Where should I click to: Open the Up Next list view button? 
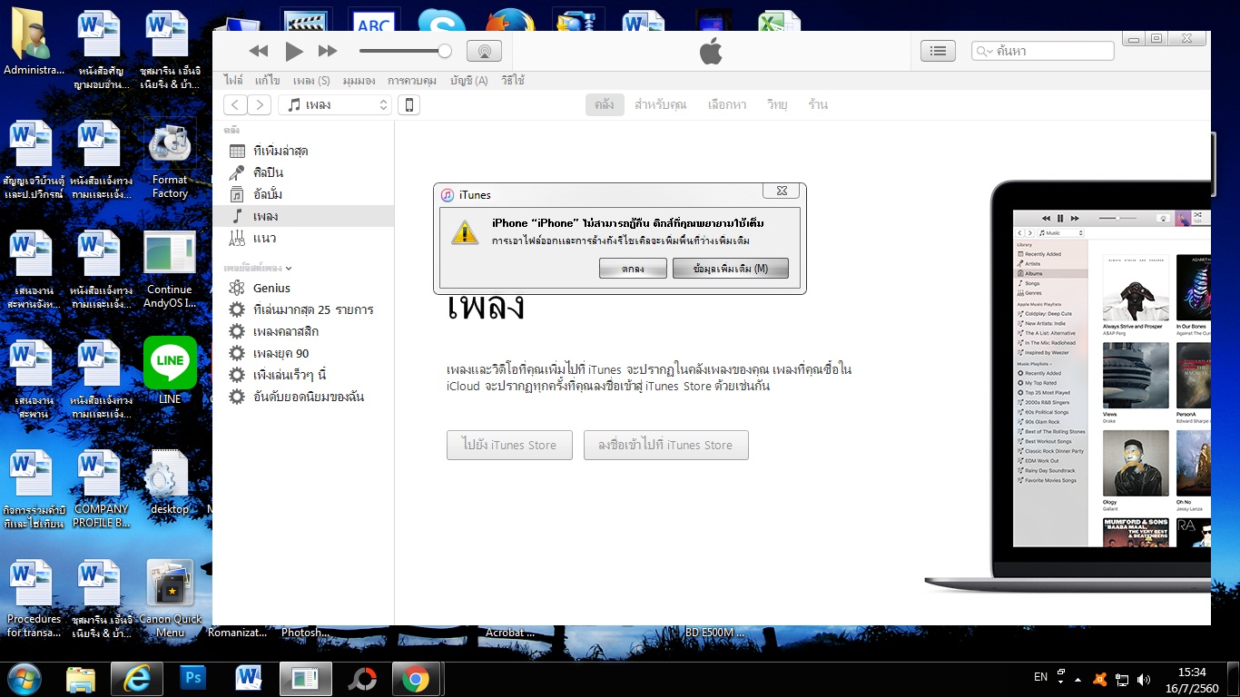coord(938,52)
